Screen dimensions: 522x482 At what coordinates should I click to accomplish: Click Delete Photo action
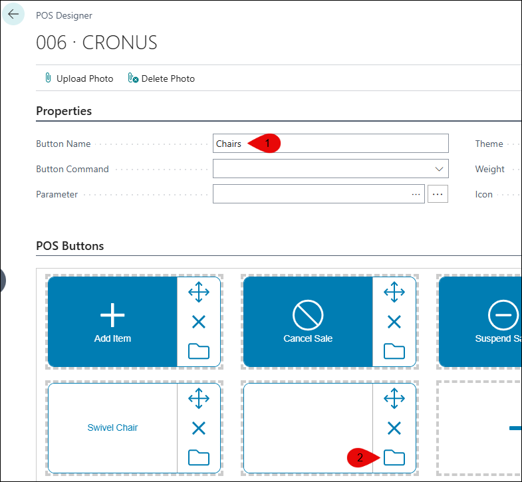(x=162, y=78)
